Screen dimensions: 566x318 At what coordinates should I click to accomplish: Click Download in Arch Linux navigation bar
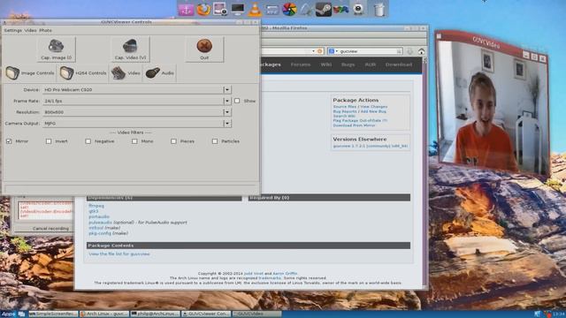click(399, 64)
